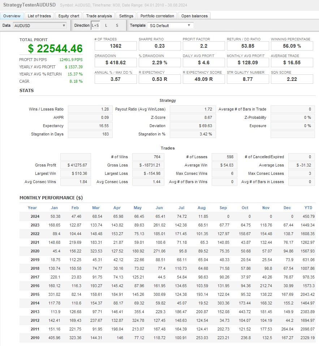Select the 2024 row label
The image size is (319, 346).
pyautogui.click(x=35, y=216)
